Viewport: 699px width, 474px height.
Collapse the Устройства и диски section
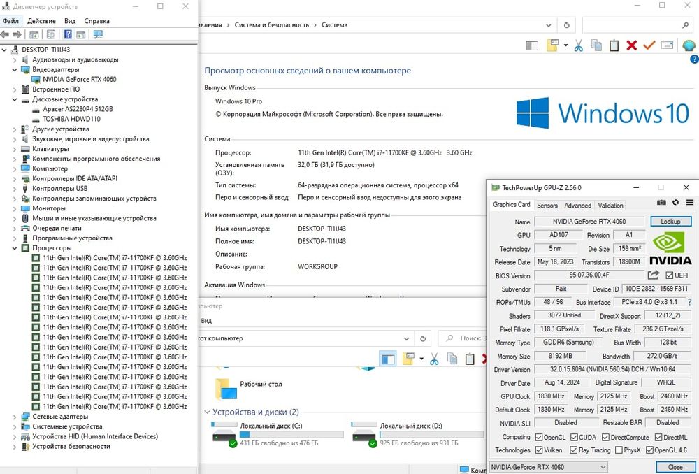[x=208, y=412]
